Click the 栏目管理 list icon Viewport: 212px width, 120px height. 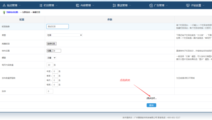tap(41, 5)
